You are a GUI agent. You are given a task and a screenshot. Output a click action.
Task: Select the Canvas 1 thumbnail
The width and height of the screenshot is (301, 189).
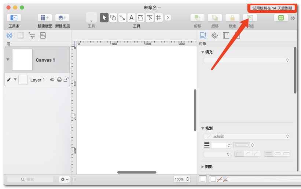[22, 60]
